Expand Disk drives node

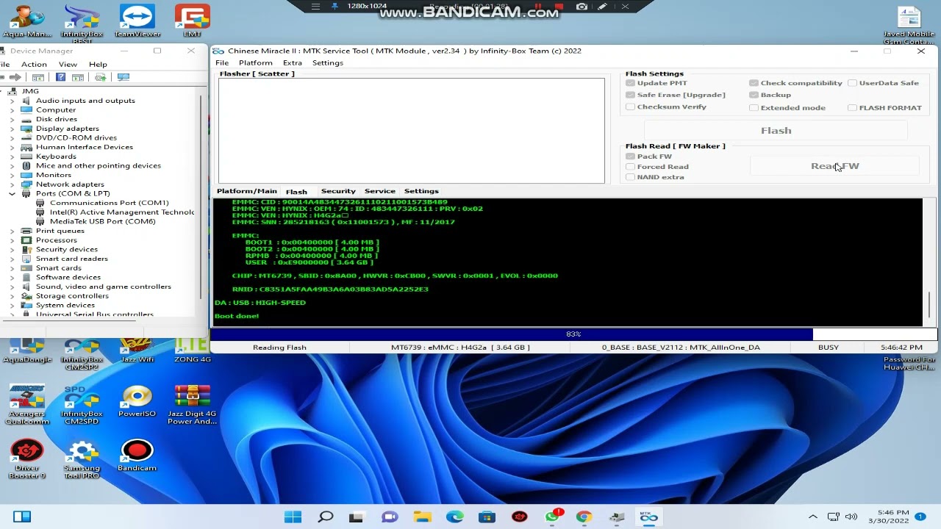tap(12, 119)
